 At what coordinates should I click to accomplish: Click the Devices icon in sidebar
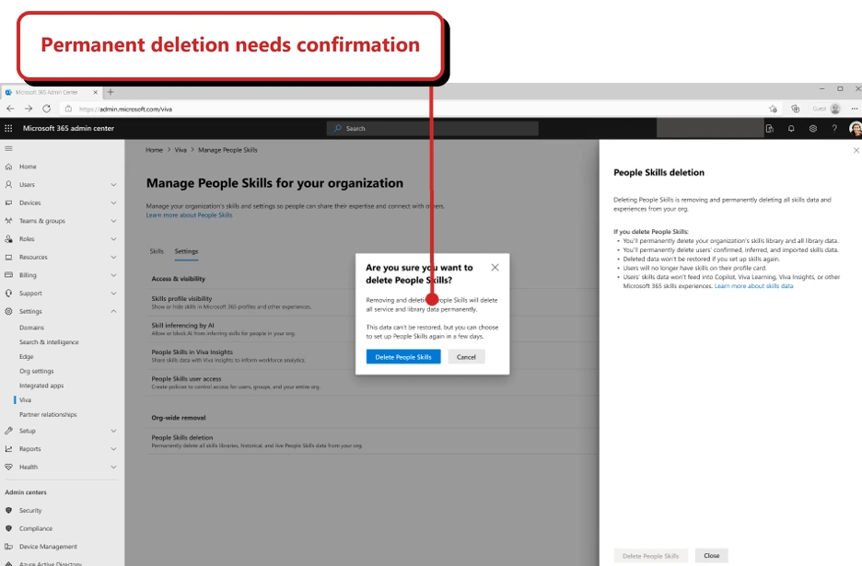coord(8,202)
